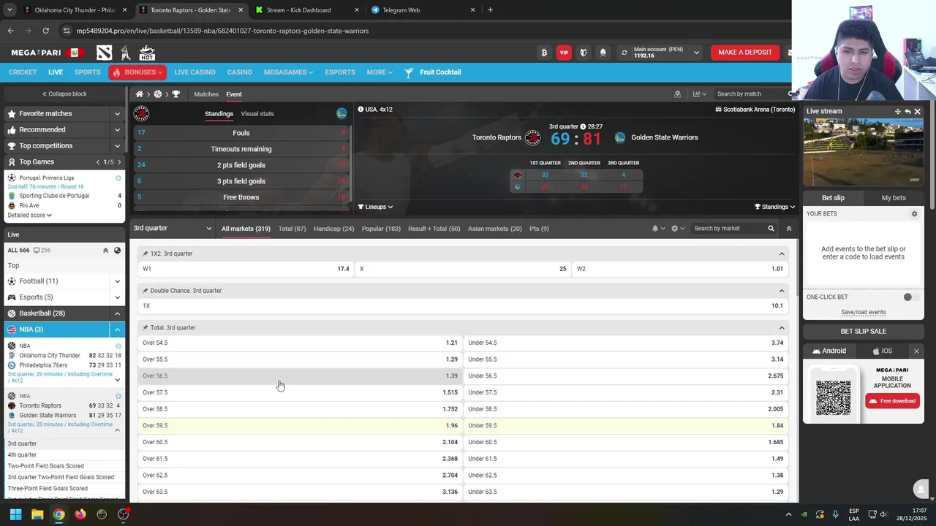Click the mobile app Free download button
The height and width of the screenshot is (526, 936).
coord(892,401)
